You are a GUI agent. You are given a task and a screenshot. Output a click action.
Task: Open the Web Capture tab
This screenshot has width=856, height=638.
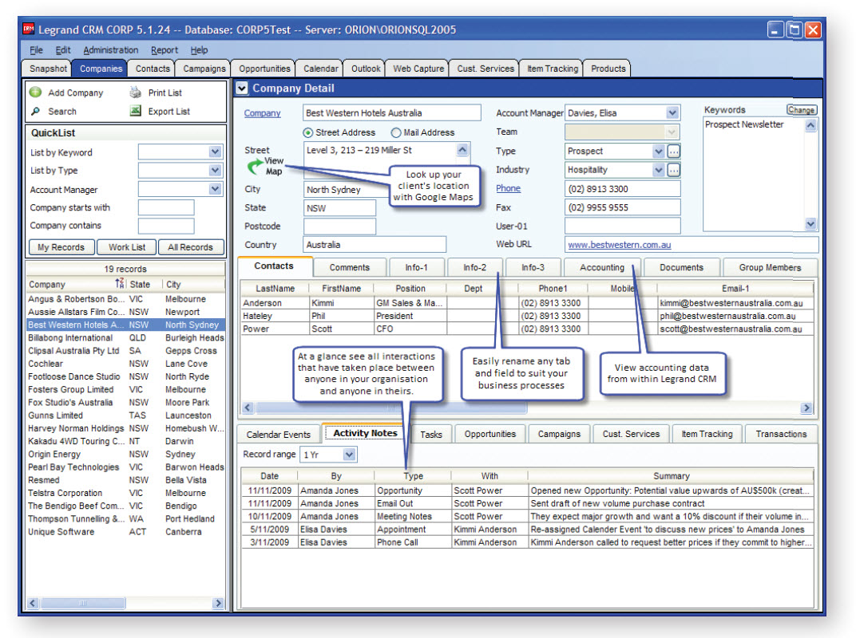pyautogui.click(x=418, y=68)
